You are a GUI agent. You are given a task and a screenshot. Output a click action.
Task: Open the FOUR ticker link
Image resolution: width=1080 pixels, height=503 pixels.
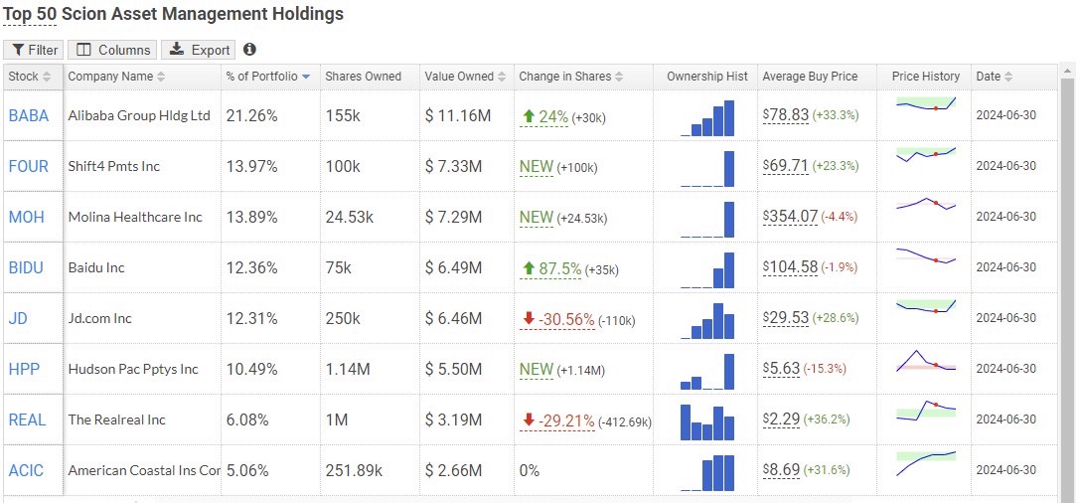(28, 166)
